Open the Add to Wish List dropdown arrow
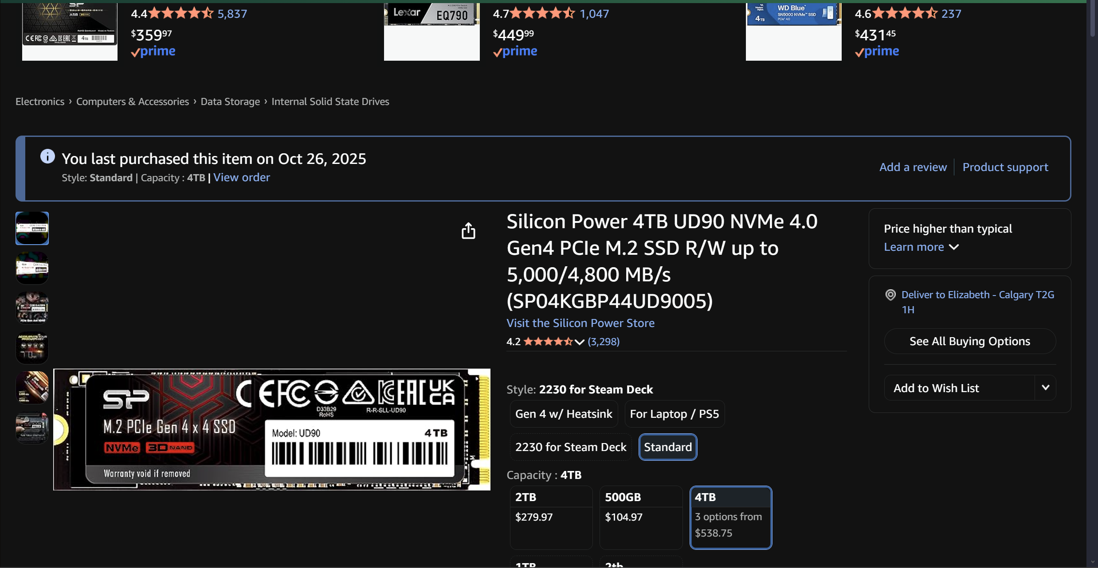1098x568 pixels. [1045, 388]
